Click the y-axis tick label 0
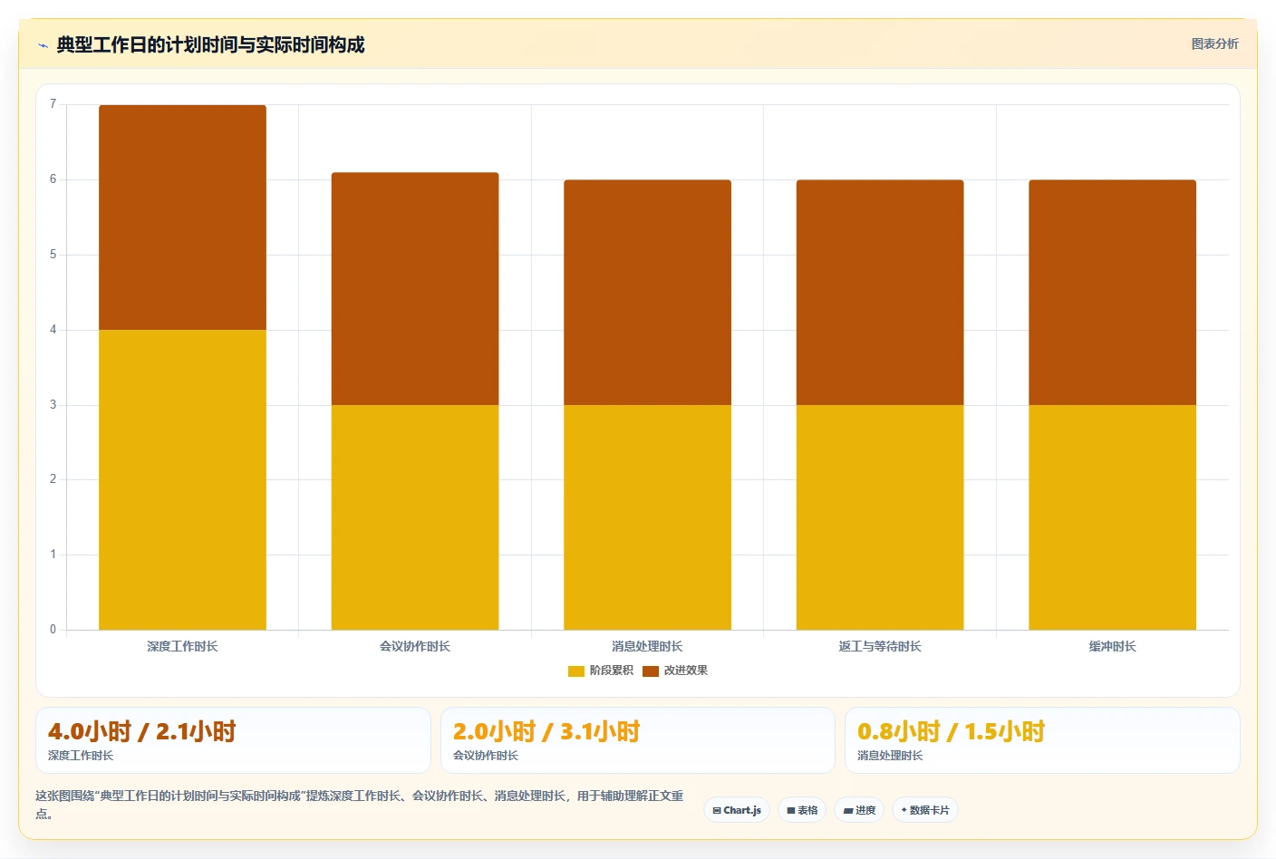 [53, 630]
